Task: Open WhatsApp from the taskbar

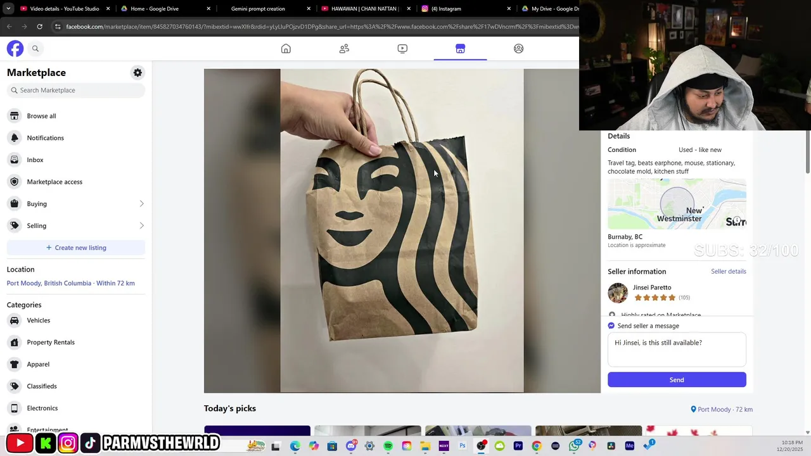Action: pyautogui.click(x=574, y=446)
